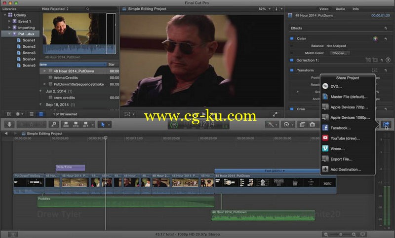
Task: Click the timeline playhead marker
Action: point(106,138)
